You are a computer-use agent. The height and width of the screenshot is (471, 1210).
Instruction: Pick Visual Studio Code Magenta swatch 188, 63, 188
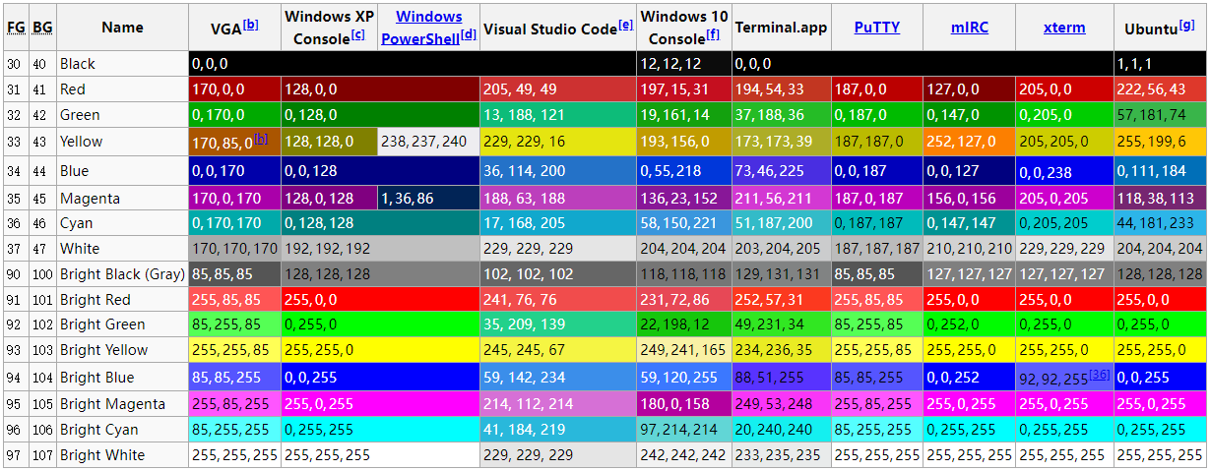click(x=558, y=199)
